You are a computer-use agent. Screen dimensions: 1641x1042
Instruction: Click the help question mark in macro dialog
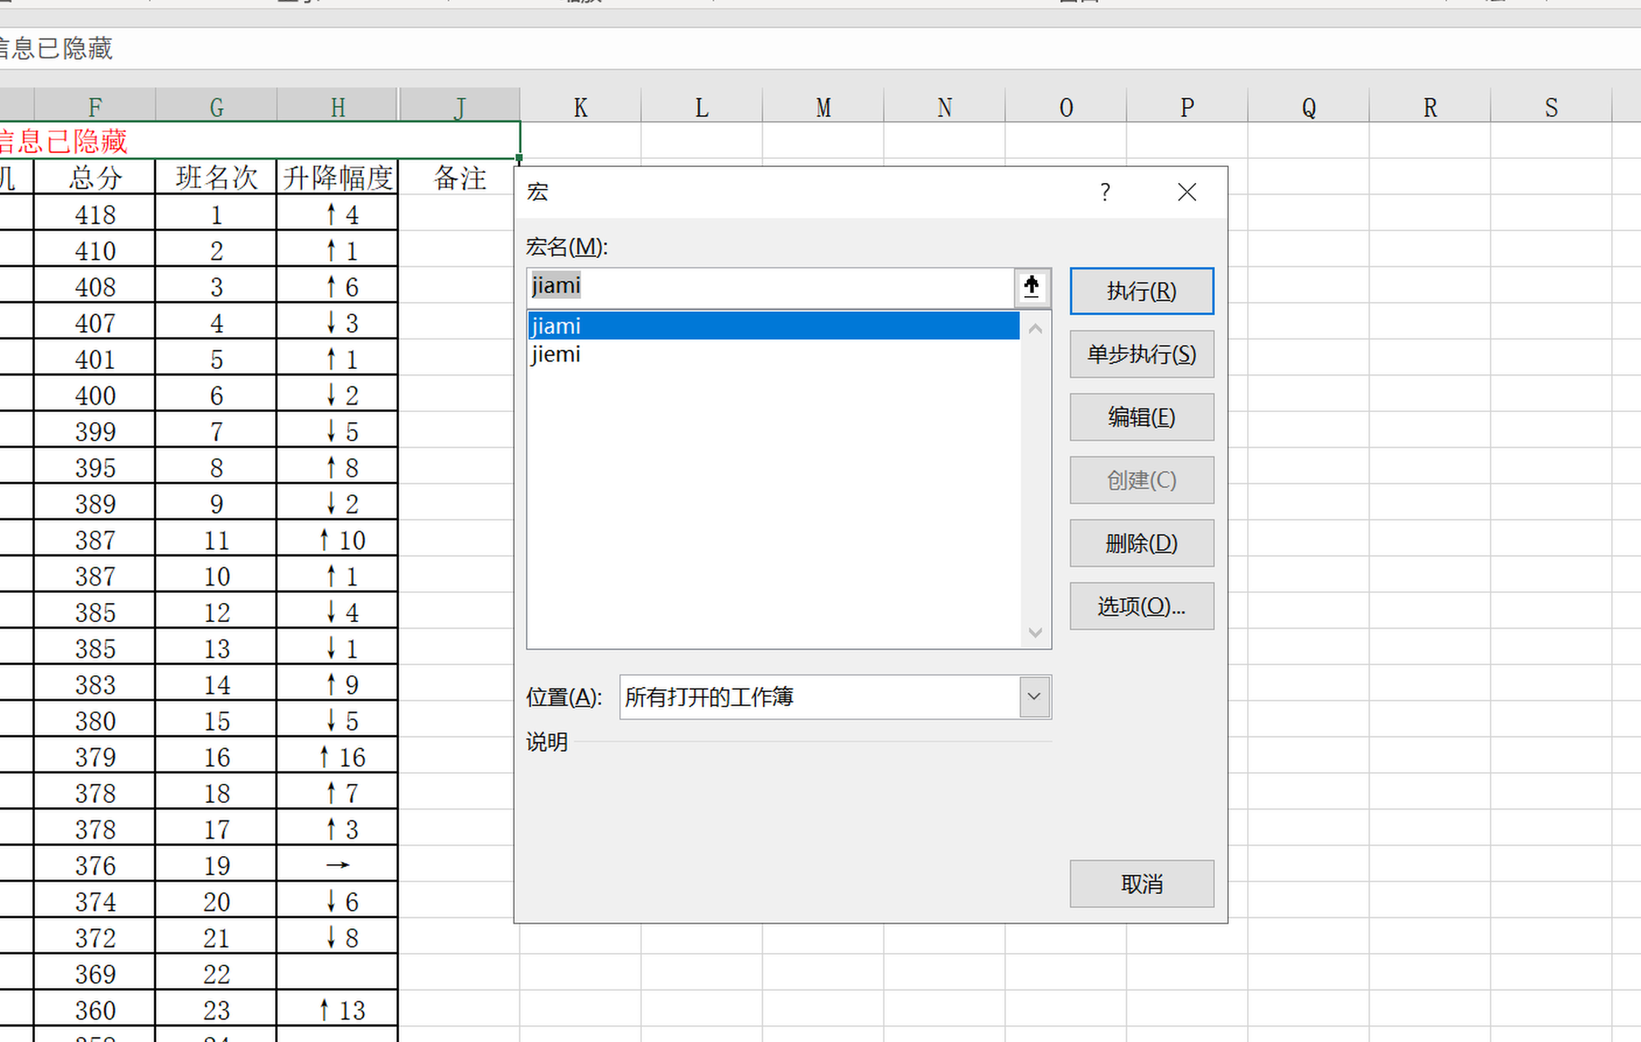(1105, 193)
